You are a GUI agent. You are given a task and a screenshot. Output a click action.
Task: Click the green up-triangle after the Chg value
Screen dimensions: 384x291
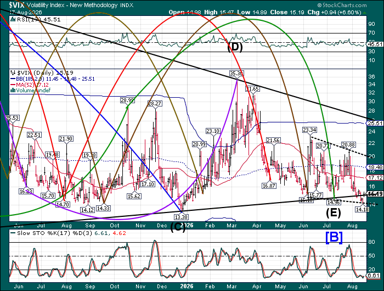[x=365, y=12]
